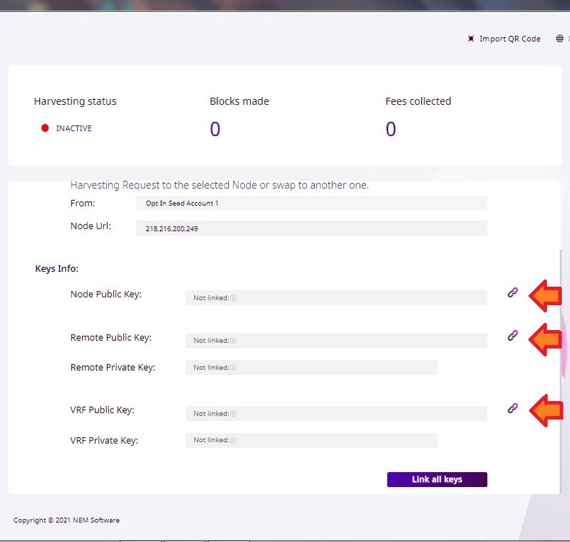
Task: Click the NEM Software copyright text
Action: click(66, 520)
